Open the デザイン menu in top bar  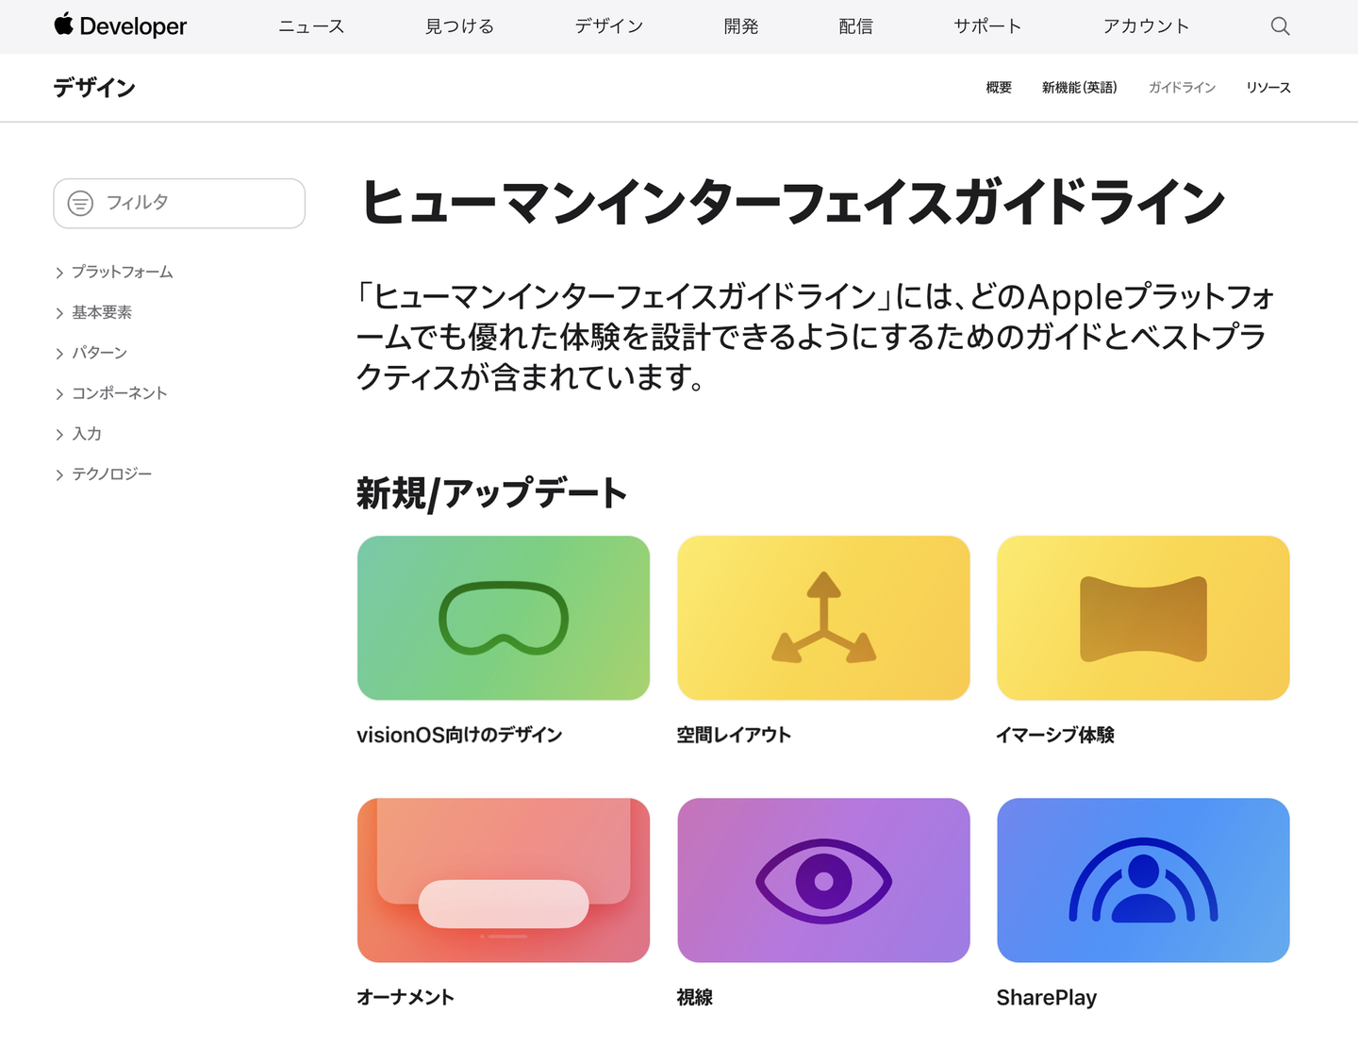pyautogui.click(x=609, y=26)
